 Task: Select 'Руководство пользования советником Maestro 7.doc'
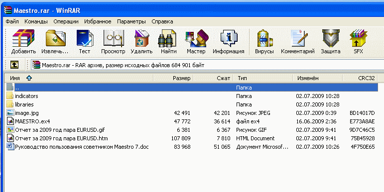pos(82,147)
